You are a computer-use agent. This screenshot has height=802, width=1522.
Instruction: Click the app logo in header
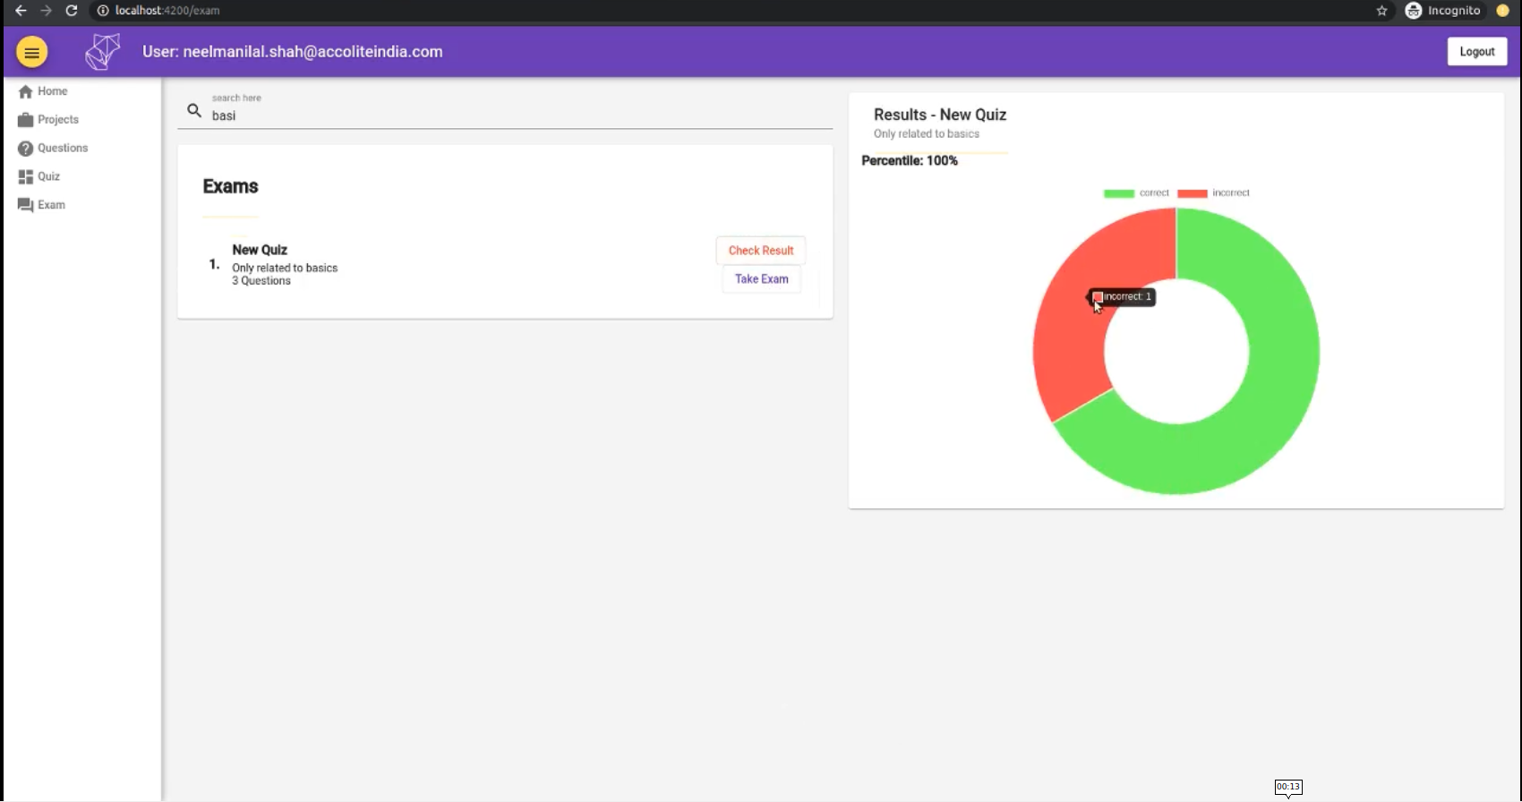(x=103, y=52)
